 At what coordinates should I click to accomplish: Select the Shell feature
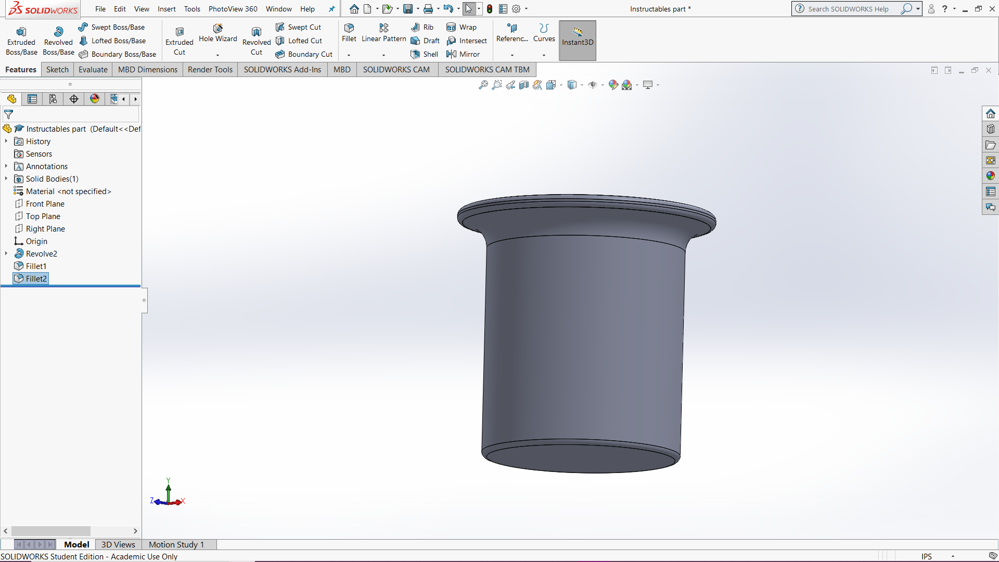coord(425,54)
